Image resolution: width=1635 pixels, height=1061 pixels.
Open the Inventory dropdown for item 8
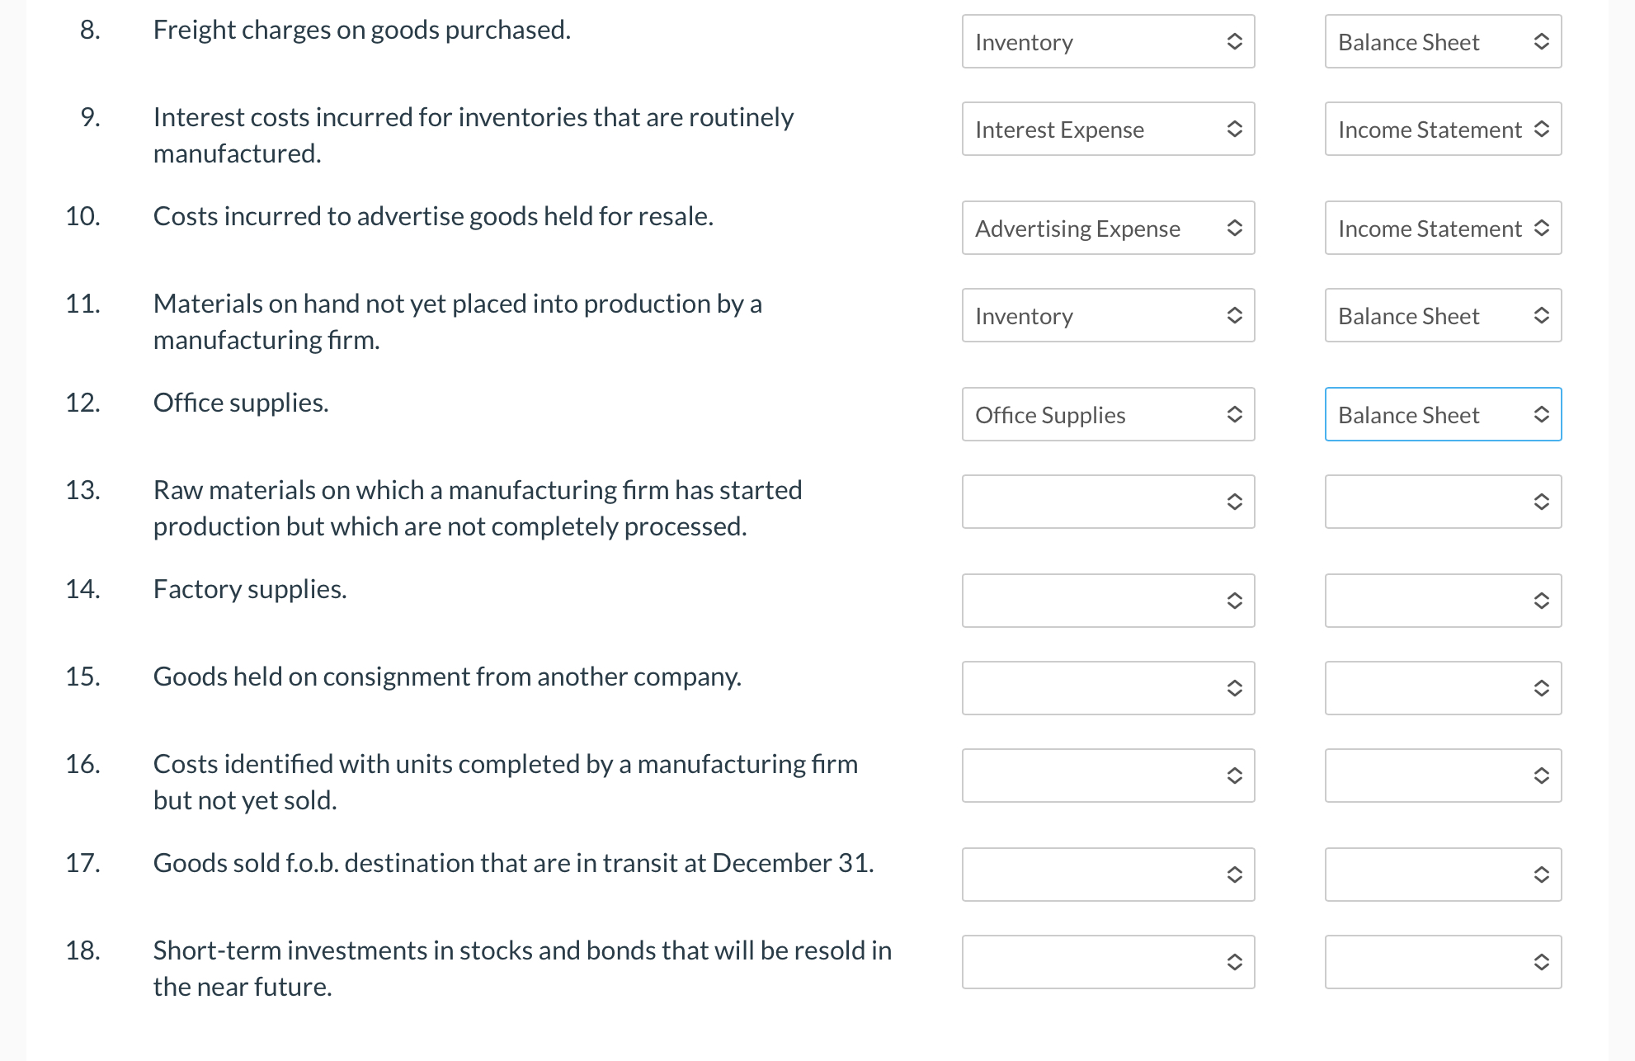click(x=1108, y=41)
